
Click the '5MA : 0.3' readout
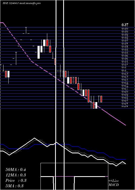15,186
